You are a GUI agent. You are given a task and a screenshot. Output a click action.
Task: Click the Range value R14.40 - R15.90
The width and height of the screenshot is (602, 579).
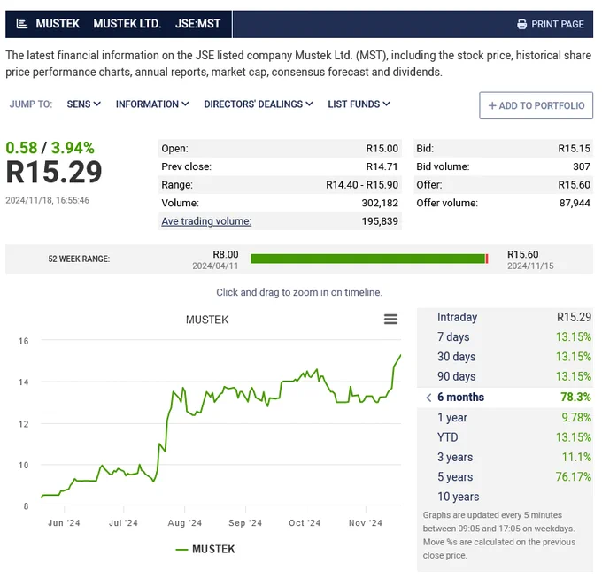click(x=362, y=185)
